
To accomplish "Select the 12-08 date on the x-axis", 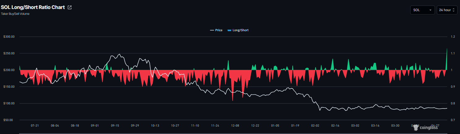I will pos(235,126).
